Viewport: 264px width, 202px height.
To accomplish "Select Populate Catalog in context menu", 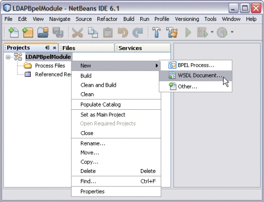I will click(116, 104).
